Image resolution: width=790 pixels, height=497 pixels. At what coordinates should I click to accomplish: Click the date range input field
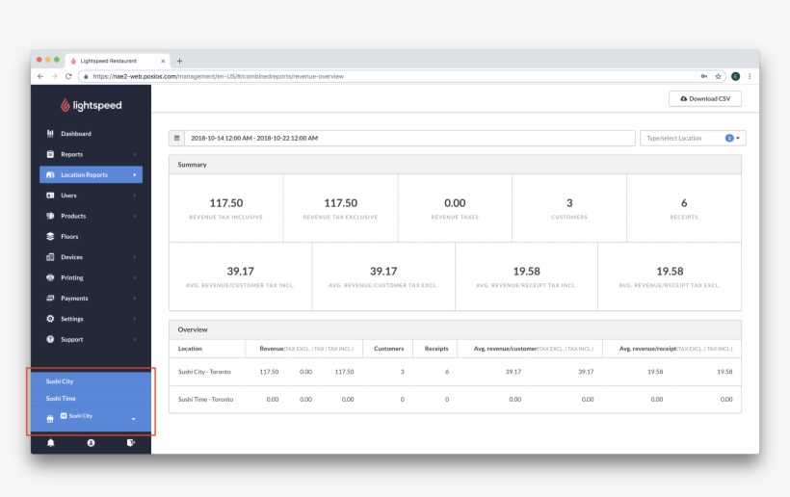pyautogui.click(x=409, y=138)
